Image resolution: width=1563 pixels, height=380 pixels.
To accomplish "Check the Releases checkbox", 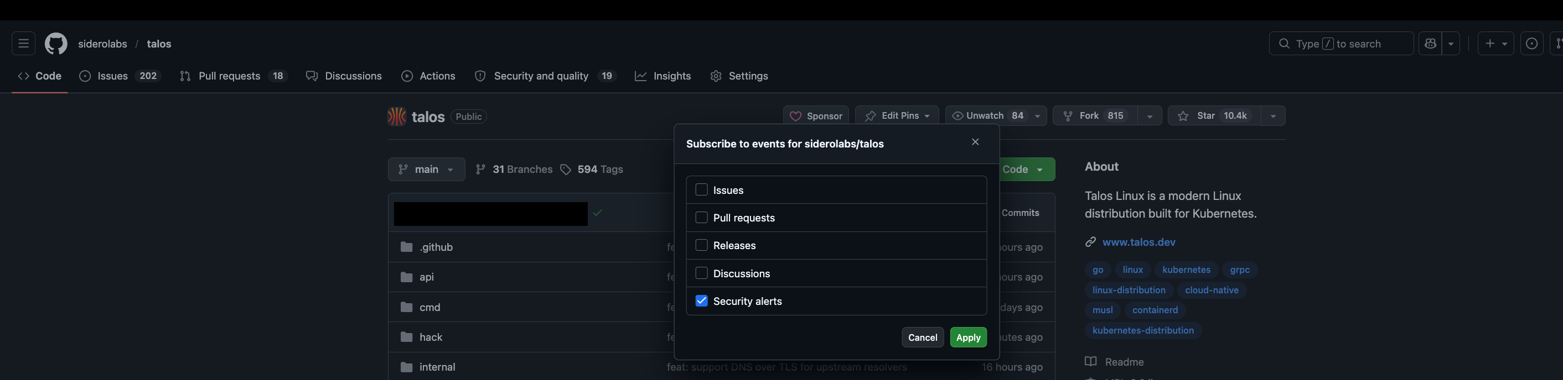I will 701,245.
